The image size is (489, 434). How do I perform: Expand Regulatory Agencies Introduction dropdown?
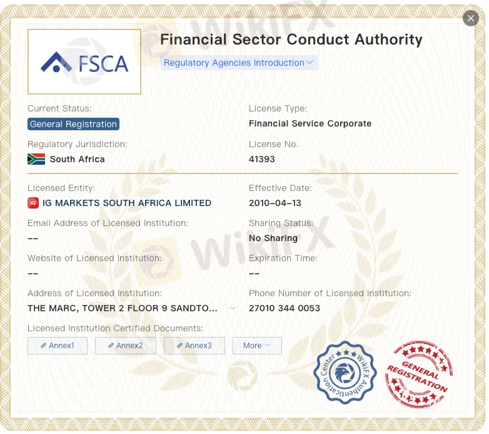click(x=239, y=63)
